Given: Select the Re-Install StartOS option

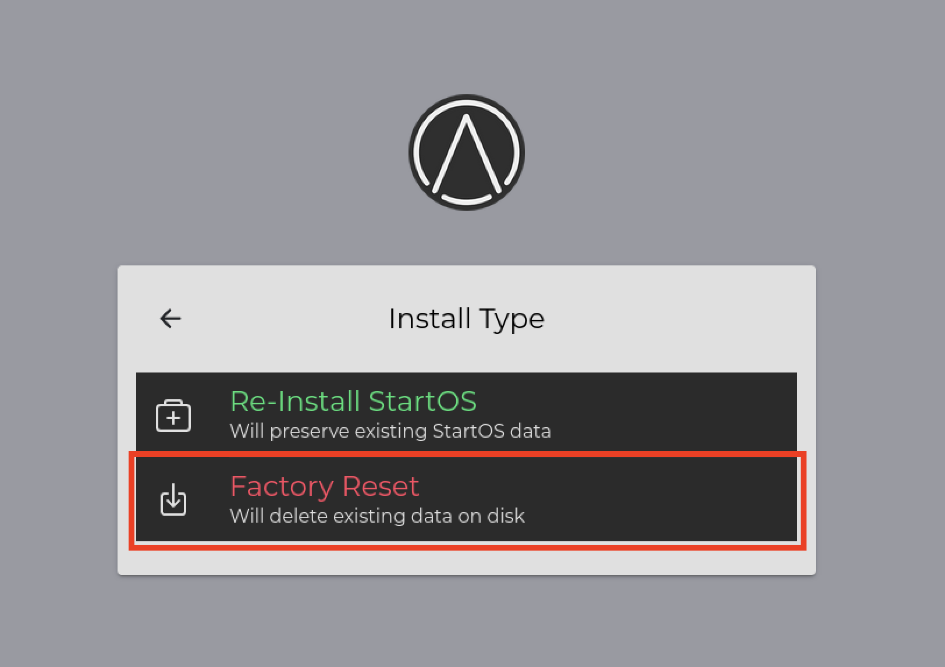Looking at the screenshot, I should pyautogui.click(x=466, y=414).
